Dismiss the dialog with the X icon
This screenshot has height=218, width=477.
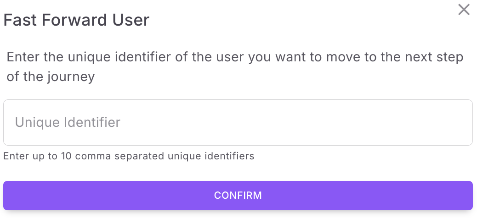(x=464, y=10)
